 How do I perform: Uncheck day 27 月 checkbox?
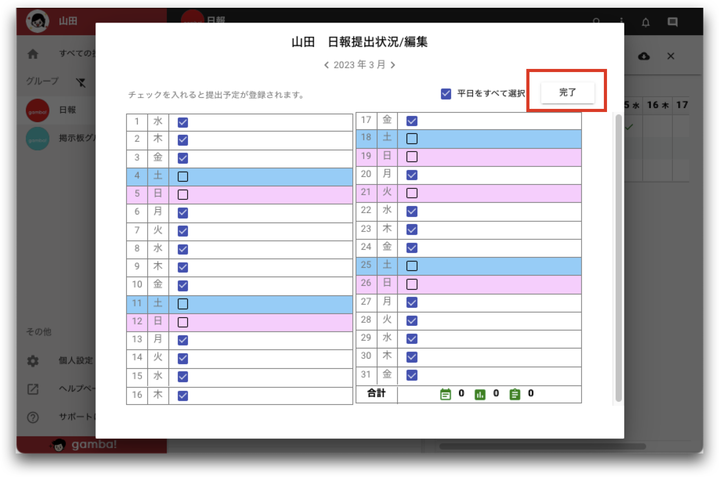pyautogui.click(x=412, y=302)
